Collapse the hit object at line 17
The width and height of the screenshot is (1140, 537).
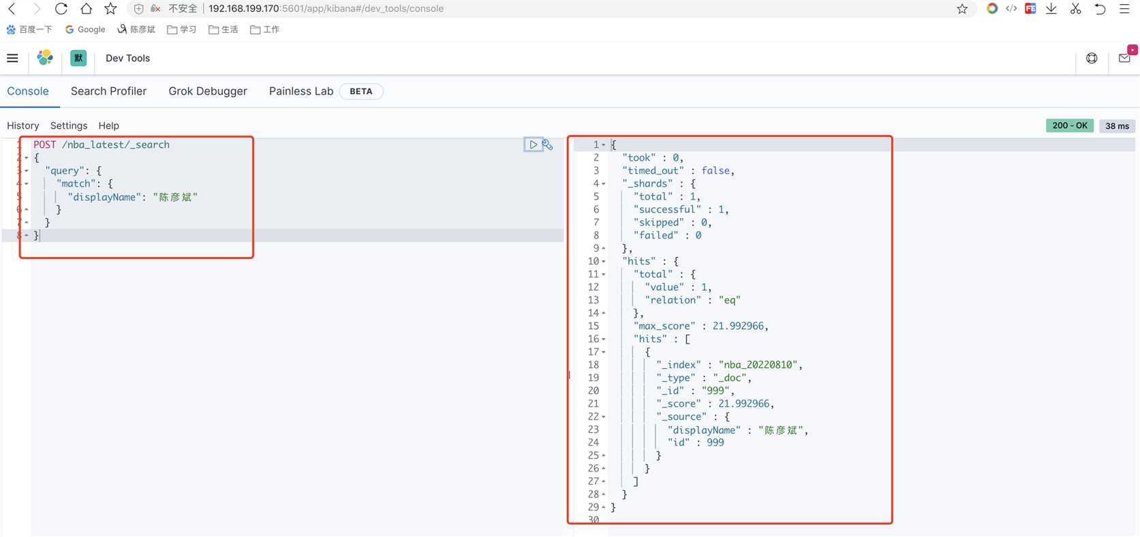point(604,352)
